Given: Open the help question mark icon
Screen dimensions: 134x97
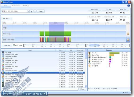Looking at the screenshot, I should click(x=128, y=6).
